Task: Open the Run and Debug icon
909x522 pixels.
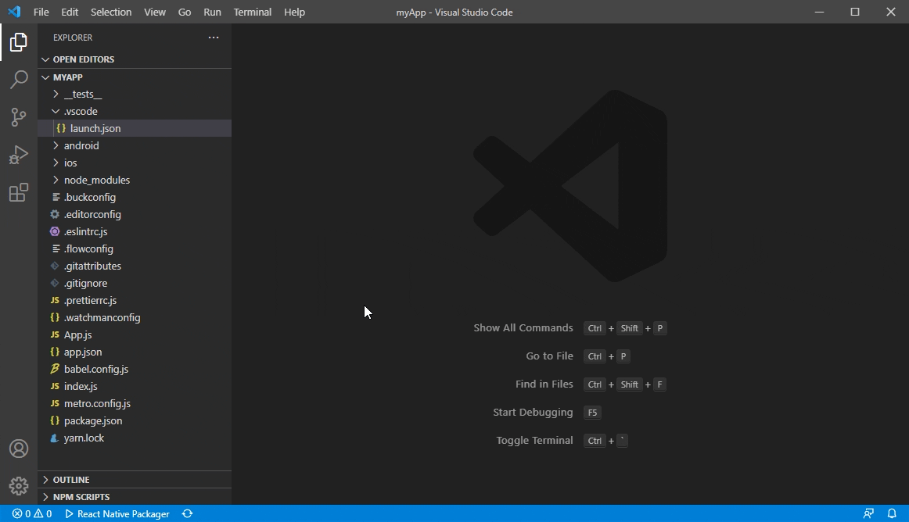Action: coord(19,155)
